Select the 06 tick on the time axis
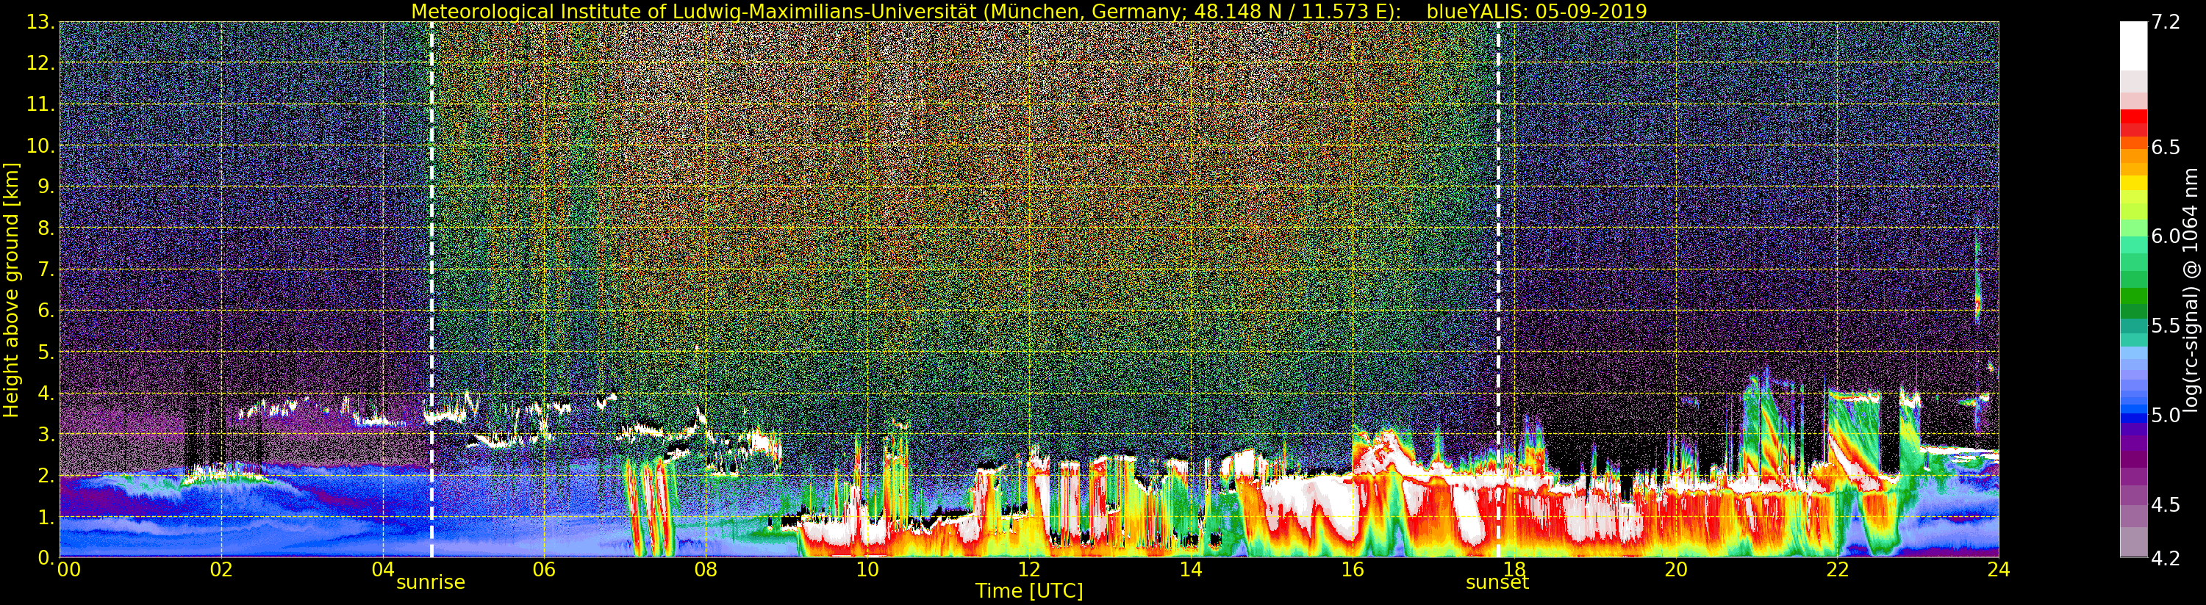The image size is (2206, 605). (x=544, y=570)
